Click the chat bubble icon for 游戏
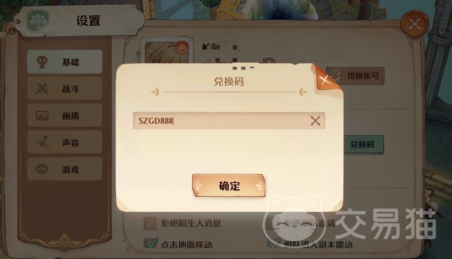Screen dimensions: 452x259 click(x=42, y=169)
